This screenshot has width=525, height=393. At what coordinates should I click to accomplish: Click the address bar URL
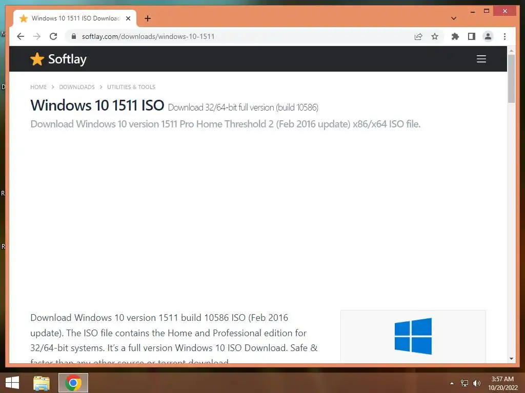pyautogui.click(x=148, y=36)
